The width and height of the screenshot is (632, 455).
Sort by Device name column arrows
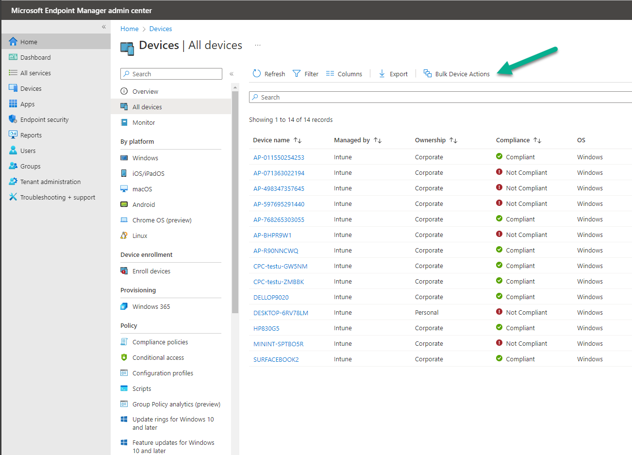click(x=298, y=140)
